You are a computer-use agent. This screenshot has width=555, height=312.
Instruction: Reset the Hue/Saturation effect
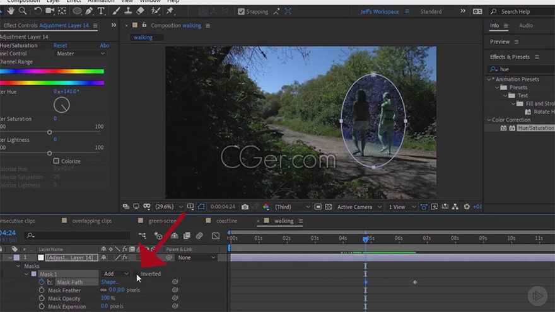(60, 45)
